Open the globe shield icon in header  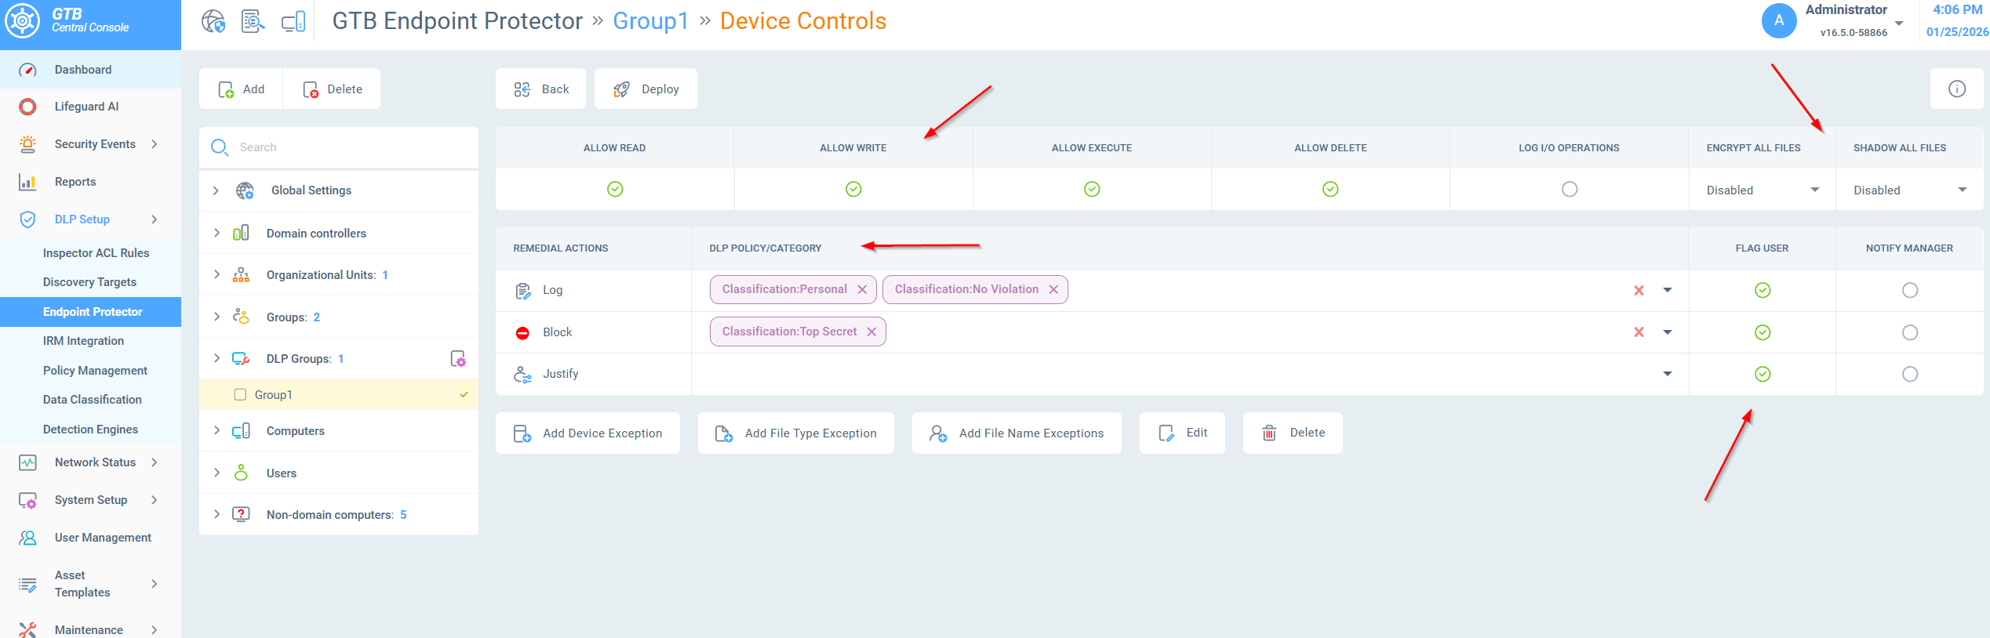[x=213, y=21]
